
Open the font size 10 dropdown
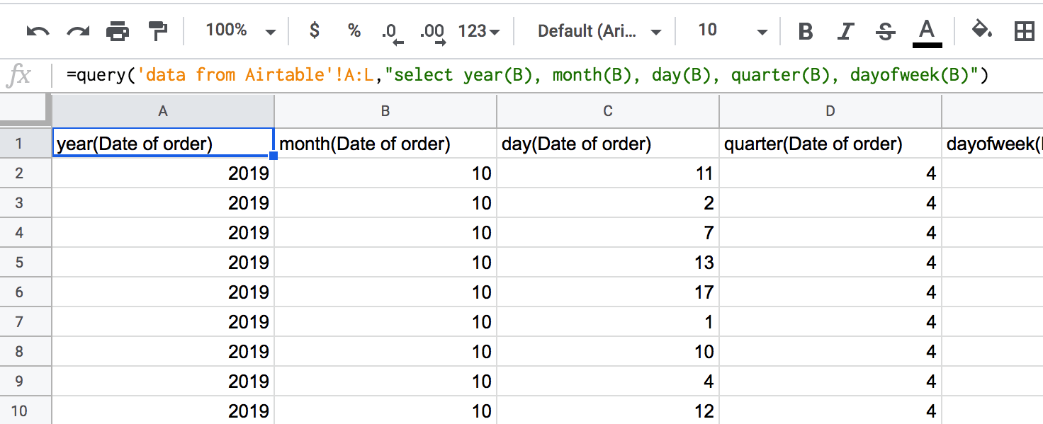point(732,30)
